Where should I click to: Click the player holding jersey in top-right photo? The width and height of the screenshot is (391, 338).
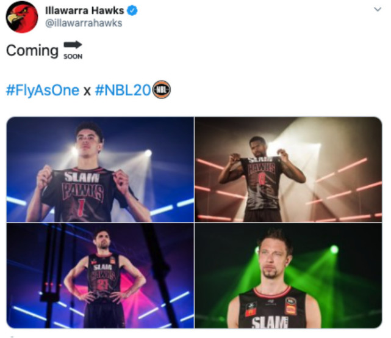pos(262,178)
